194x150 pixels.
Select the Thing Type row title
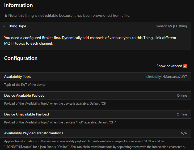pyautogui.click(x=17, y=26)
